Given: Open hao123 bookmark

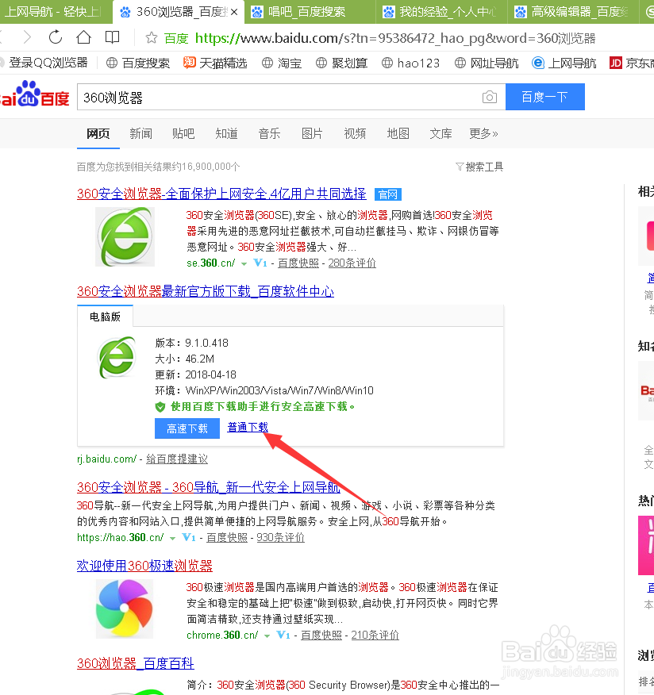Looking at the screenshot, I should 410,63.
